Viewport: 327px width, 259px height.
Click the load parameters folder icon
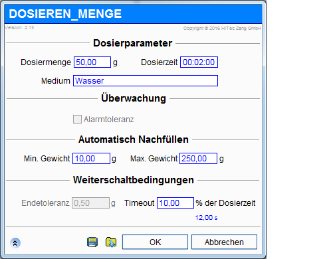(x=111, y=242)
